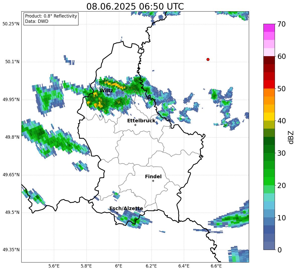Click the Esch/Alzette station label
The image size is (297, 271).
tap(126, 209)
